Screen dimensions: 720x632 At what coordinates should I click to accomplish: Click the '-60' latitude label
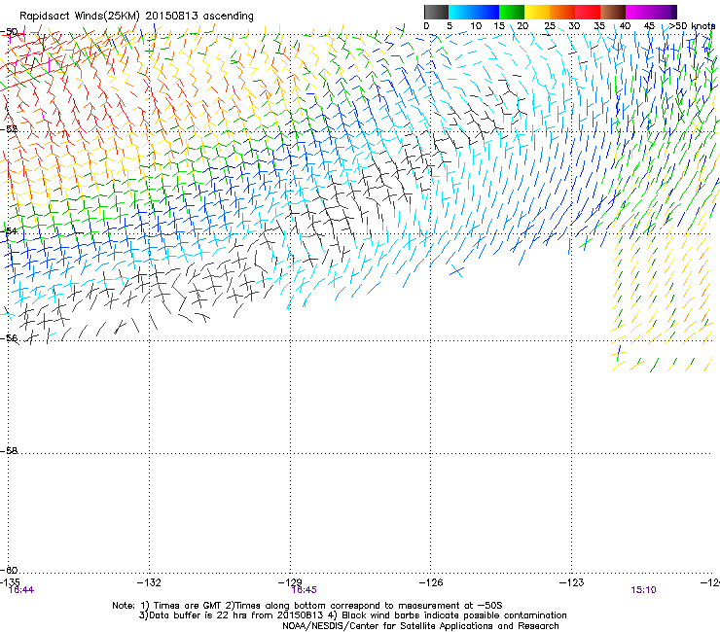[x=9, y=570]
